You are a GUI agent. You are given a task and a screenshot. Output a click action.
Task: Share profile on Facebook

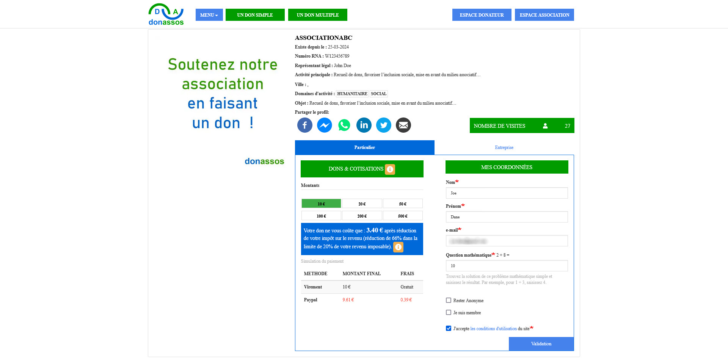tap(304, 125)
